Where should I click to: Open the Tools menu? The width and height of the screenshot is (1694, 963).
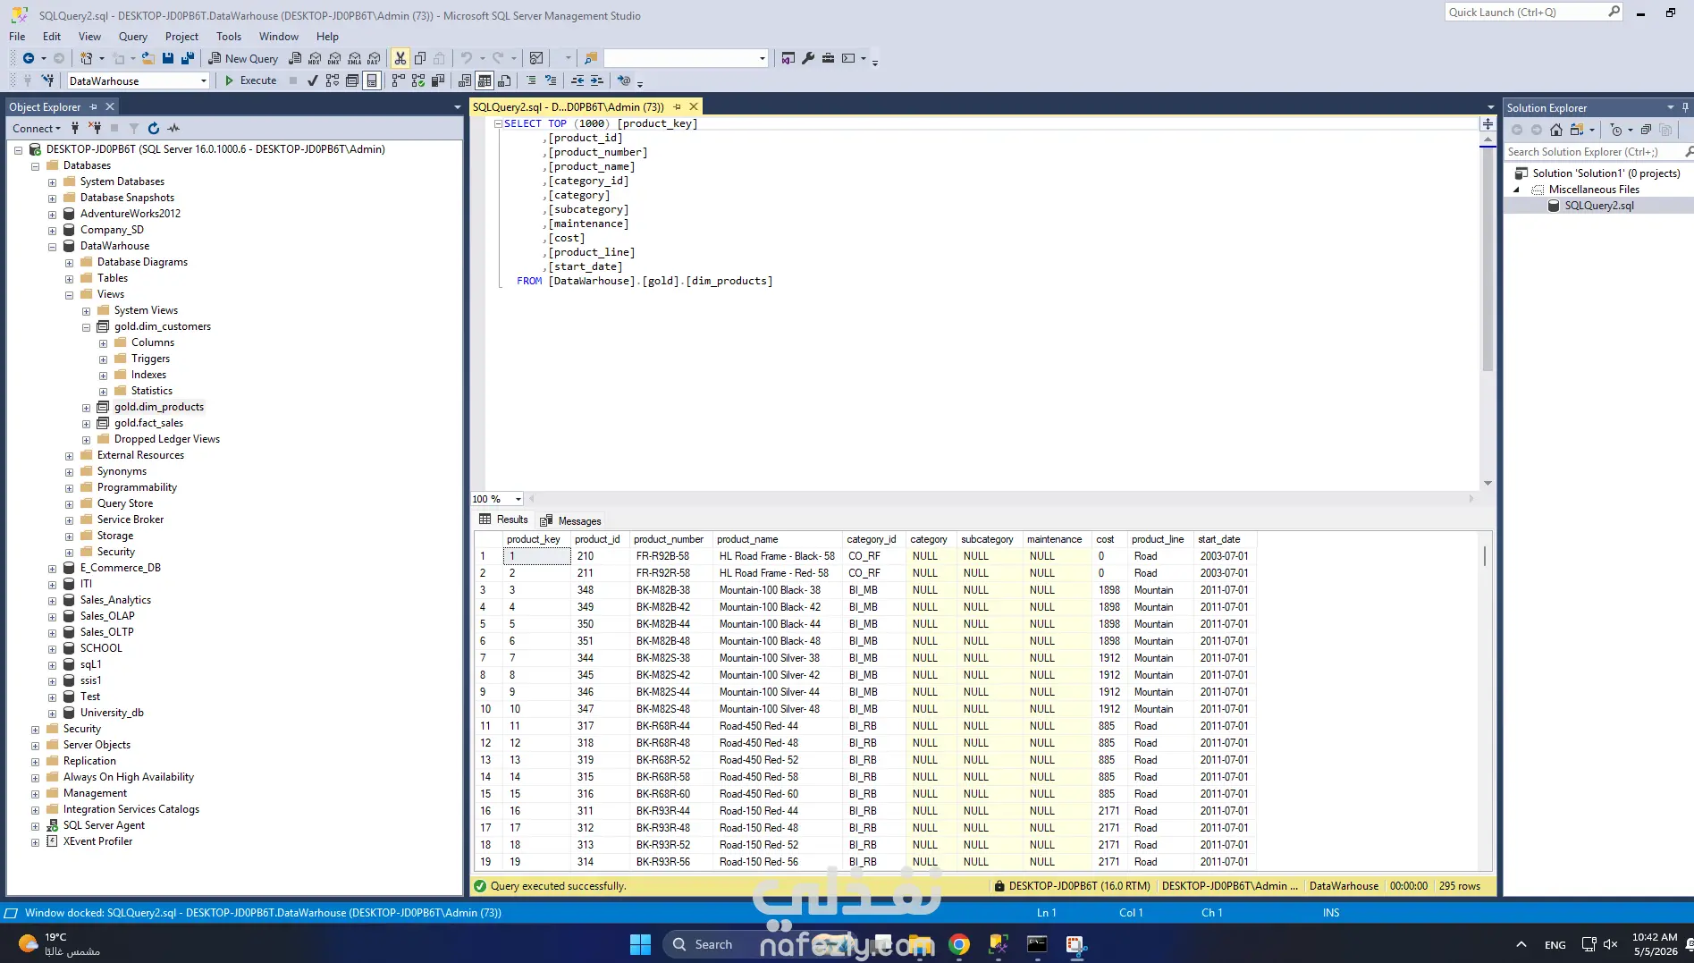[229, 37]
